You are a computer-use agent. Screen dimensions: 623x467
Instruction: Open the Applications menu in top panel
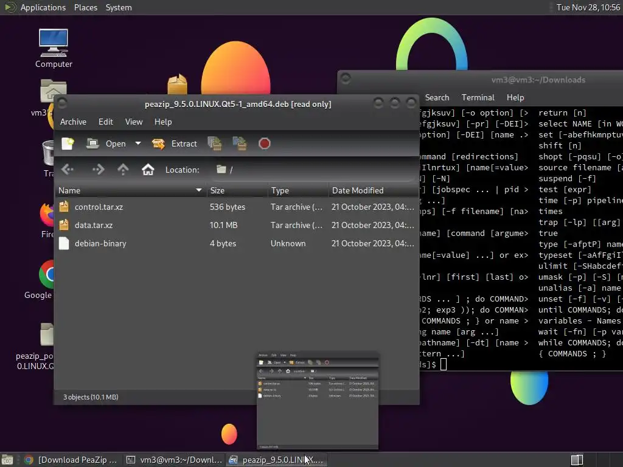coord(43,7)
